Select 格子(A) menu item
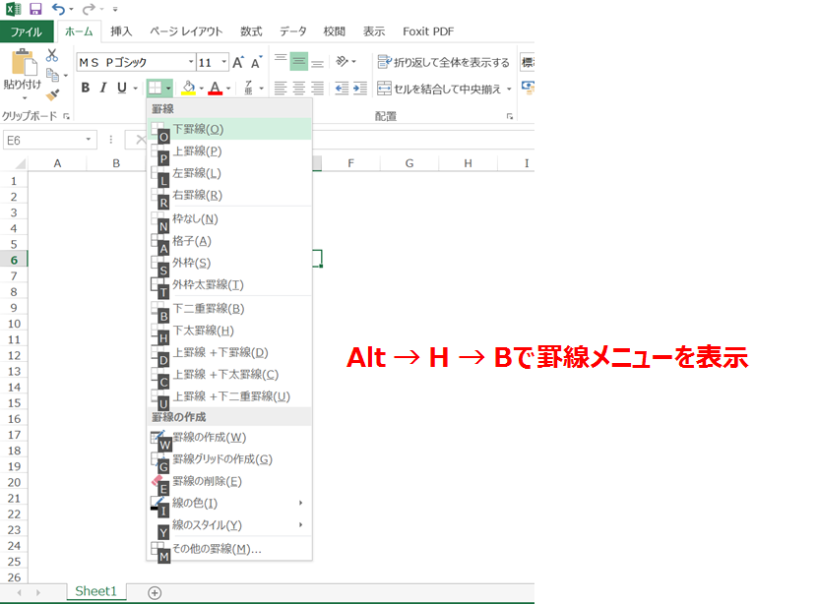The width and height of the screenshot is (817, 604). (x=229, y=241)
